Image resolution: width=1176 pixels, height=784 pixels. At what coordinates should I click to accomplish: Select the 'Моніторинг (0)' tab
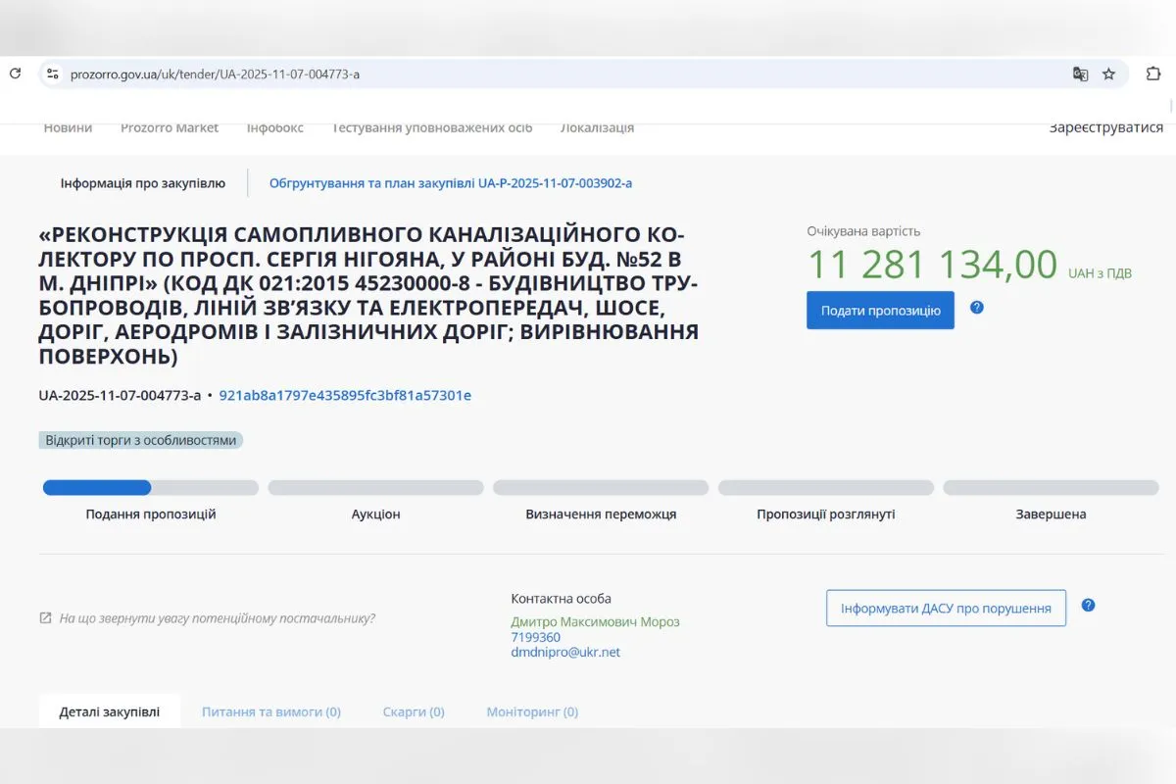532,711
